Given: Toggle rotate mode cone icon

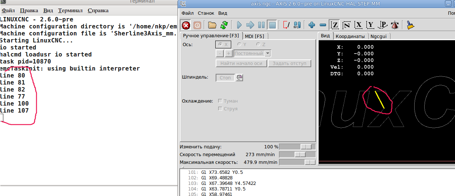Looking at the screenshot, I should pos(394,25).
